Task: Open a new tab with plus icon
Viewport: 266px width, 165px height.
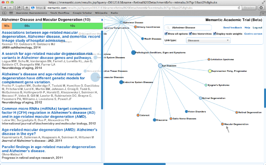Action: pyautogui.click(x=263, y=13)
